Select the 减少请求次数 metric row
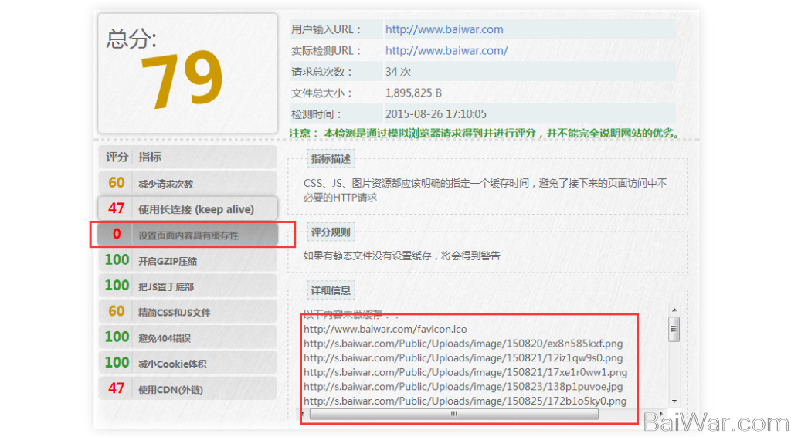The height and width of the screenshot is (437, 791). (x=188, y=183)
